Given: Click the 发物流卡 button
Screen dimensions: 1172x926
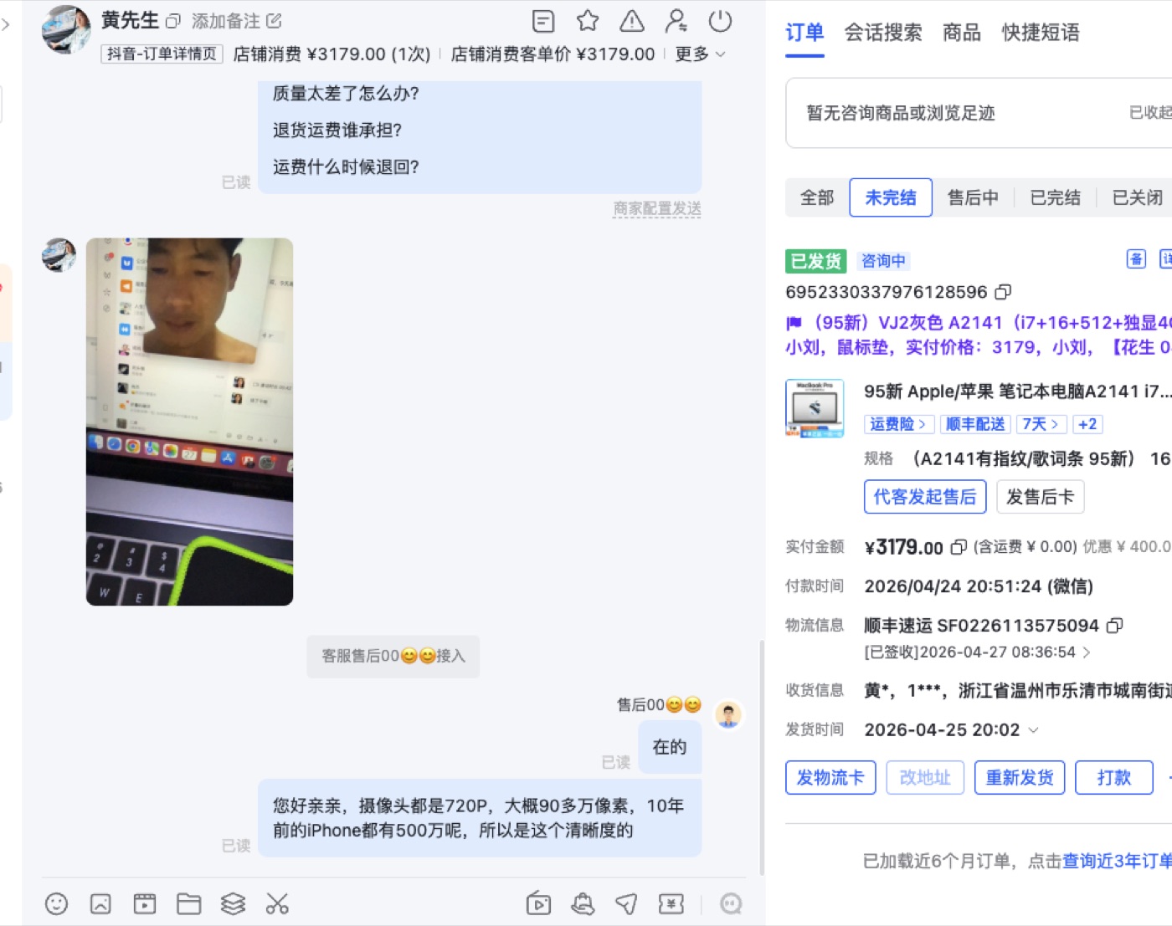Looking at the screenshot, I should (830, 778).
